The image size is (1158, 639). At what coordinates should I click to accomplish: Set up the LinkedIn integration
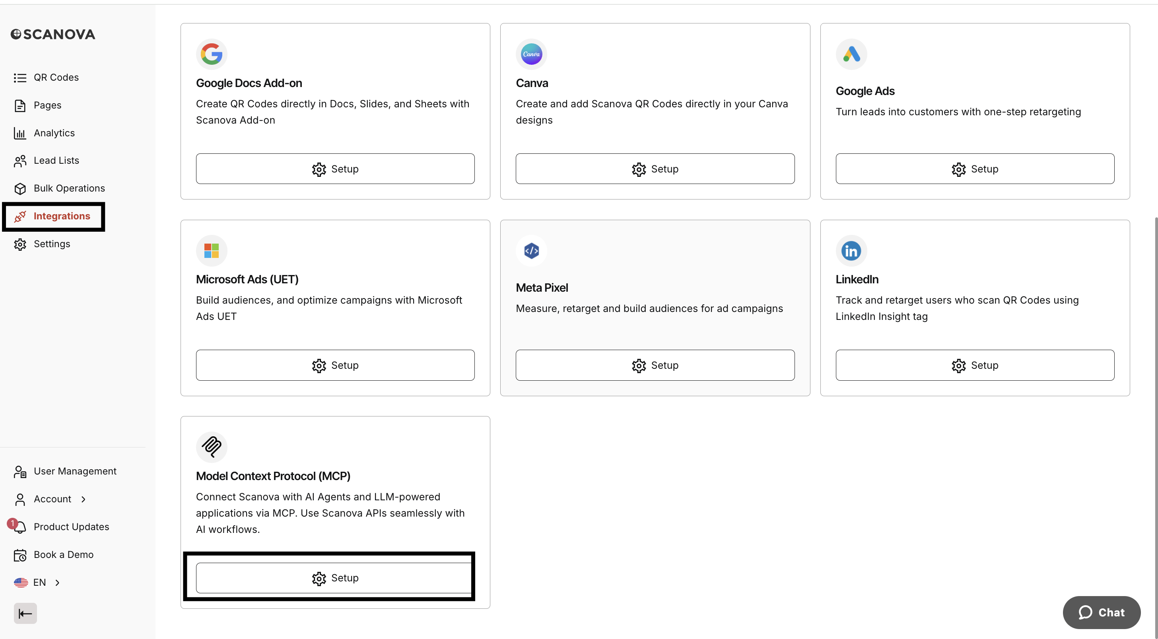975,365
